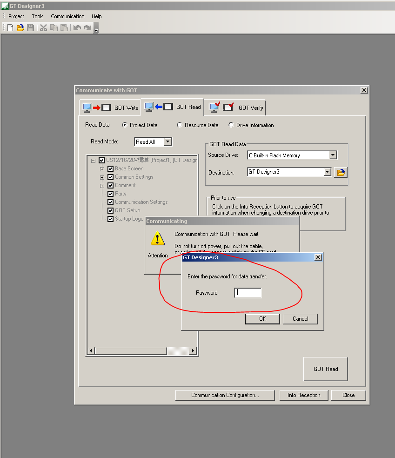Click the Save toolbar icon

(30, 28)
